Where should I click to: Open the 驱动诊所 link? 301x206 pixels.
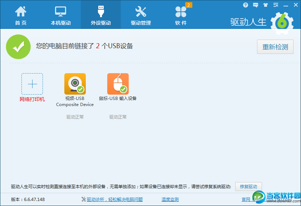pos(115,200)
